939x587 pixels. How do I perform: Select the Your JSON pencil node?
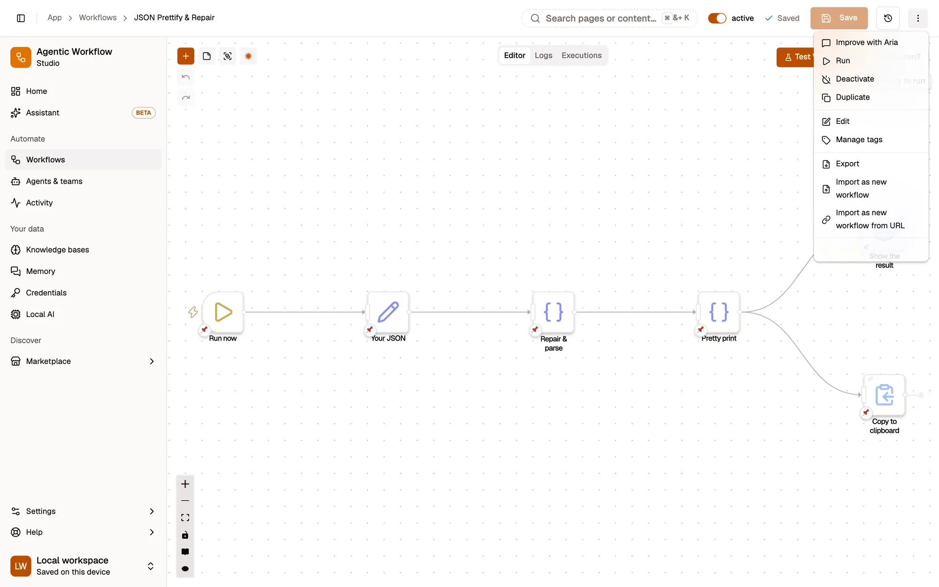(388, 312)
